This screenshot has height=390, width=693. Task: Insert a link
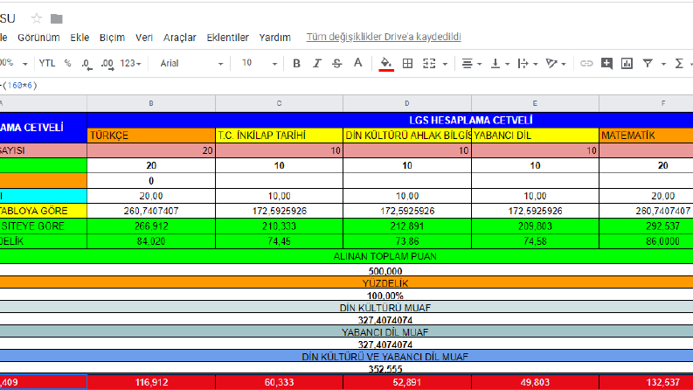click(x=586, y=64)
